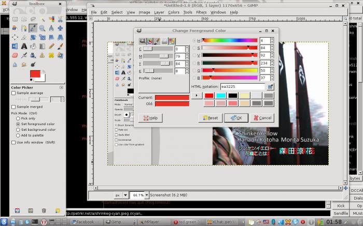Viewport: 363px width, 226px height.
Task: Click the Hue gradient slider
Action: click(230, 41)
